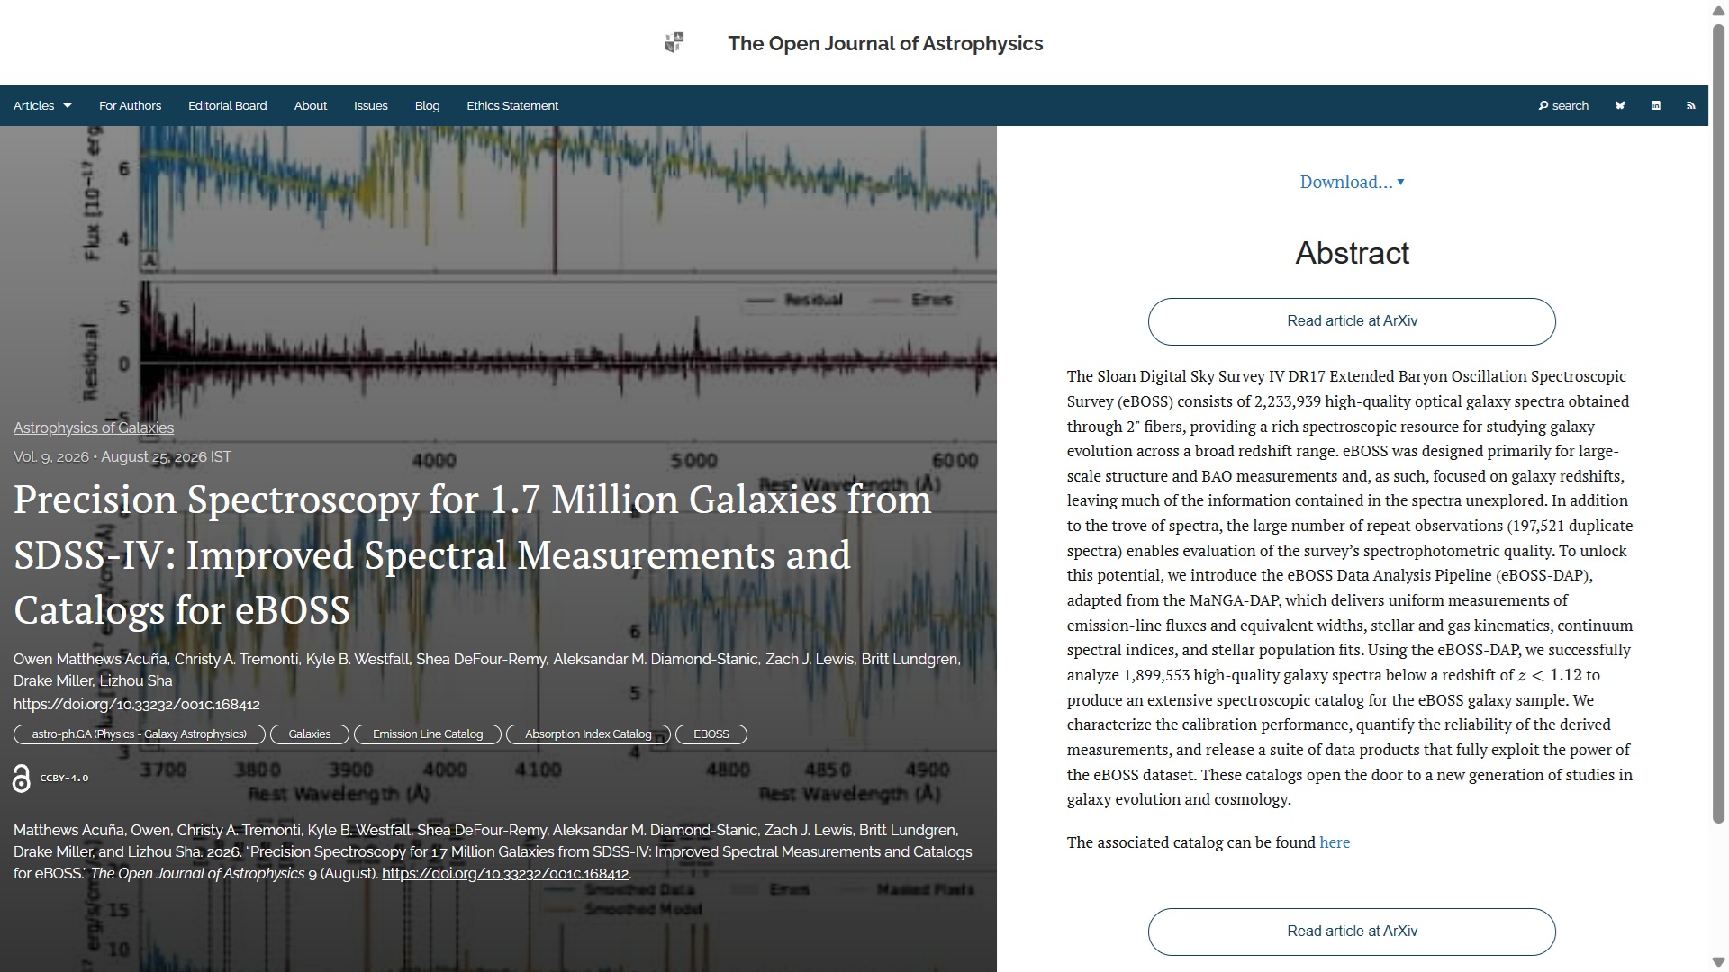The height and width of the screenshot is (972, 1729).
Task: Click the top Read article at ArXiv button
Action: point(1352,321)
